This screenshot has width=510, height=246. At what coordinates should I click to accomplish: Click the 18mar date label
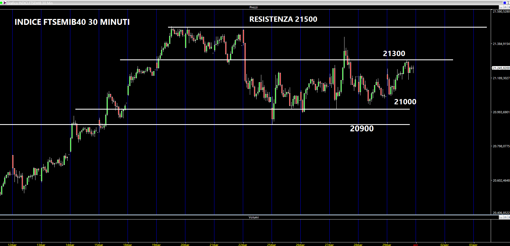click(128, 245)
